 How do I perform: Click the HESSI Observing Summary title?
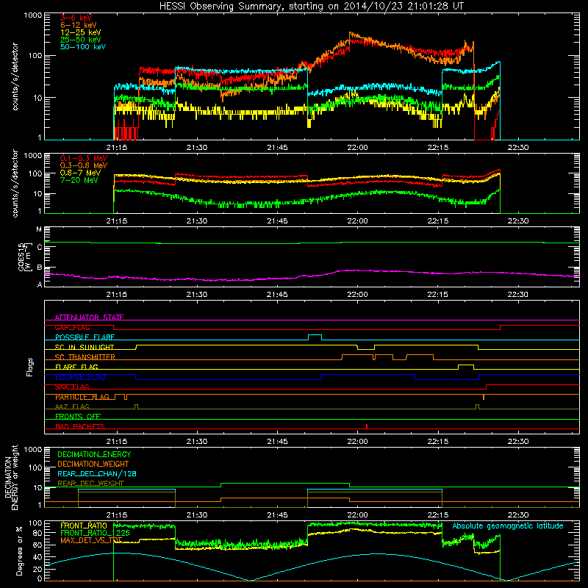point(311,6)
